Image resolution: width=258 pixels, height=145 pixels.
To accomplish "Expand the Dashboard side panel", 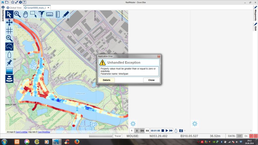I will (x=3, y=15).
